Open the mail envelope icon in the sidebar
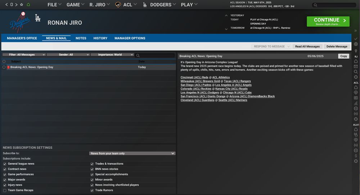Screen dimensions: 360x195 click(x=356, y=66)
